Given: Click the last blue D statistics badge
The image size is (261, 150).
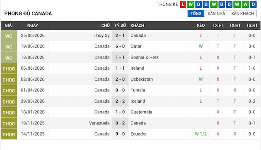Looking at the screenshot, I should [253, 5].
